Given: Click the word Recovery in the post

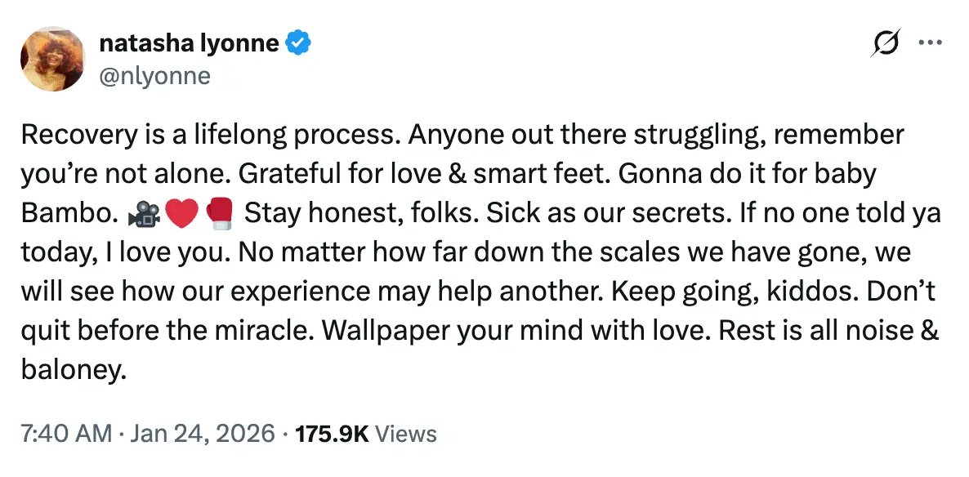Looking at the screenshot, I should click(x=75, y=133).
